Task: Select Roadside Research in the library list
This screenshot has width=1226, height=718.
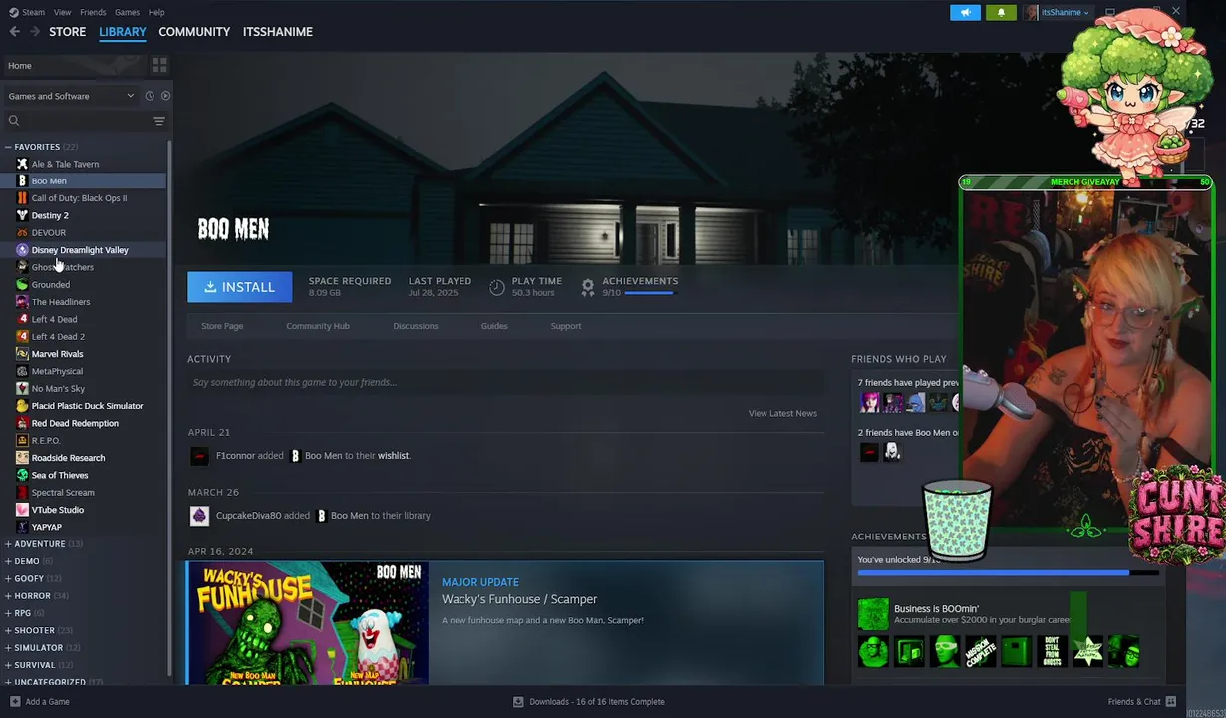Action: pos(68,458)
